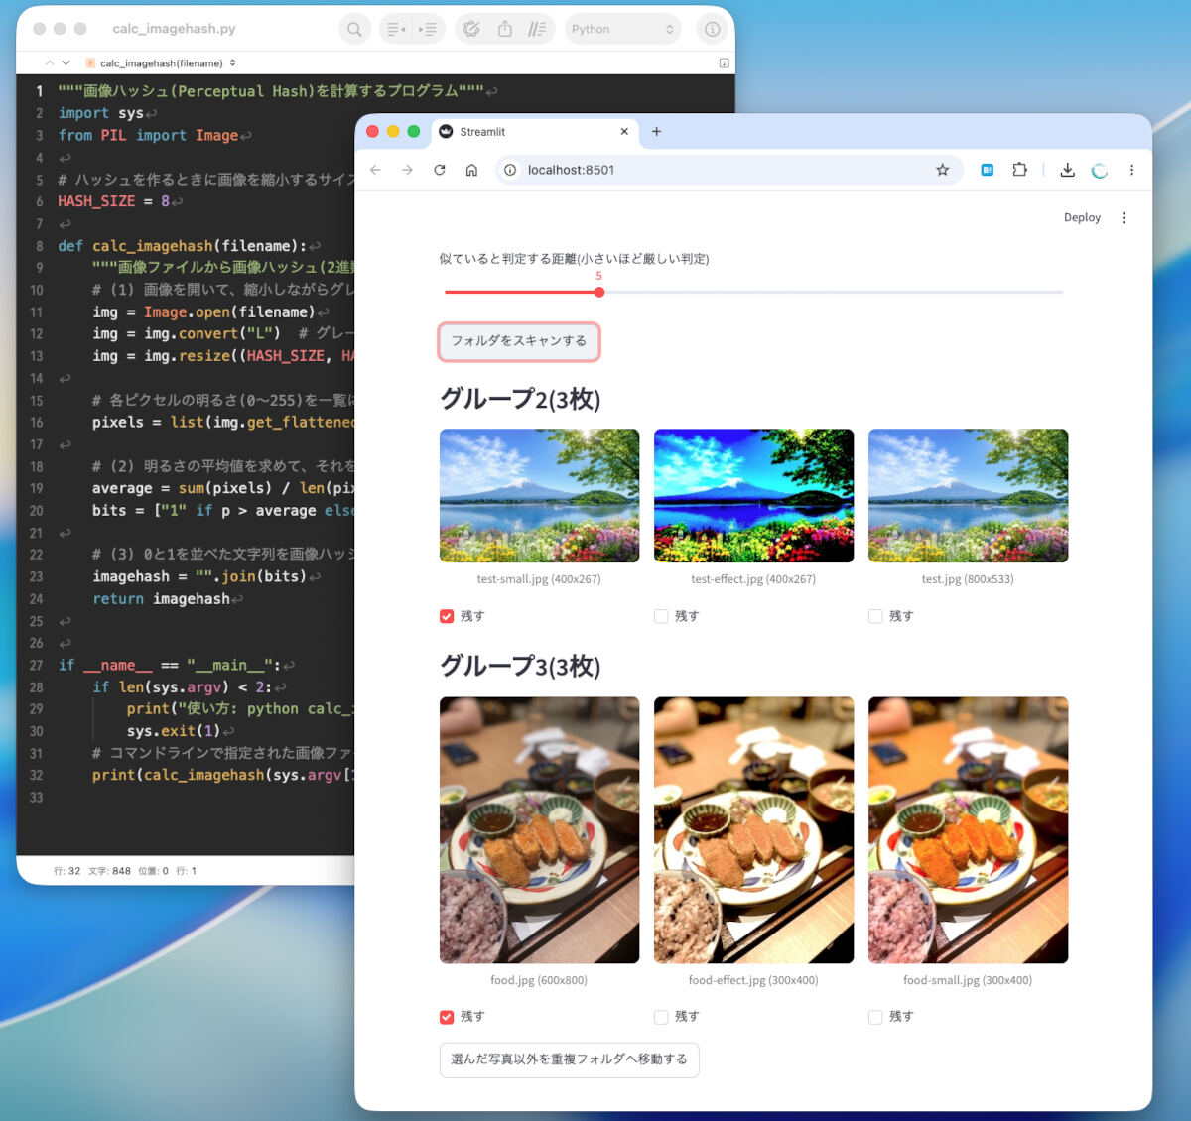Open Streamlit app options menu beside Deploy
This screenshot has width=1191, height=1121.
pyautogui.click(x=1124, y=218)
